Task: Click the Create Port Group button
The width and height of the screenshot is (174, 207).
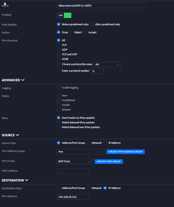Action: (109, 161)
